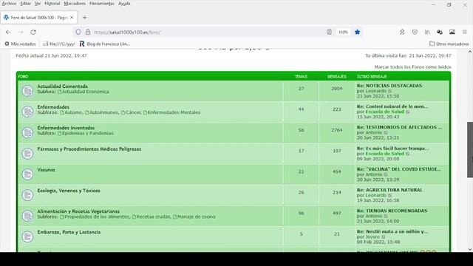The image size is (473, 266).
Task: Open the Más visitados bookmark folder
Action: (20, 44)
